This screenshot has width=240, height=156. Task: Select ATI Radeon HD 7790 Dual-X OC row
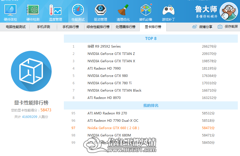[x=151, y=121]
